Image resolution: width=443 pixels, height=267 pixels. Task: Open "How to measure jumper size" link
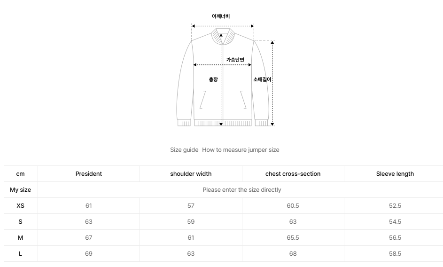coord(241,150)
